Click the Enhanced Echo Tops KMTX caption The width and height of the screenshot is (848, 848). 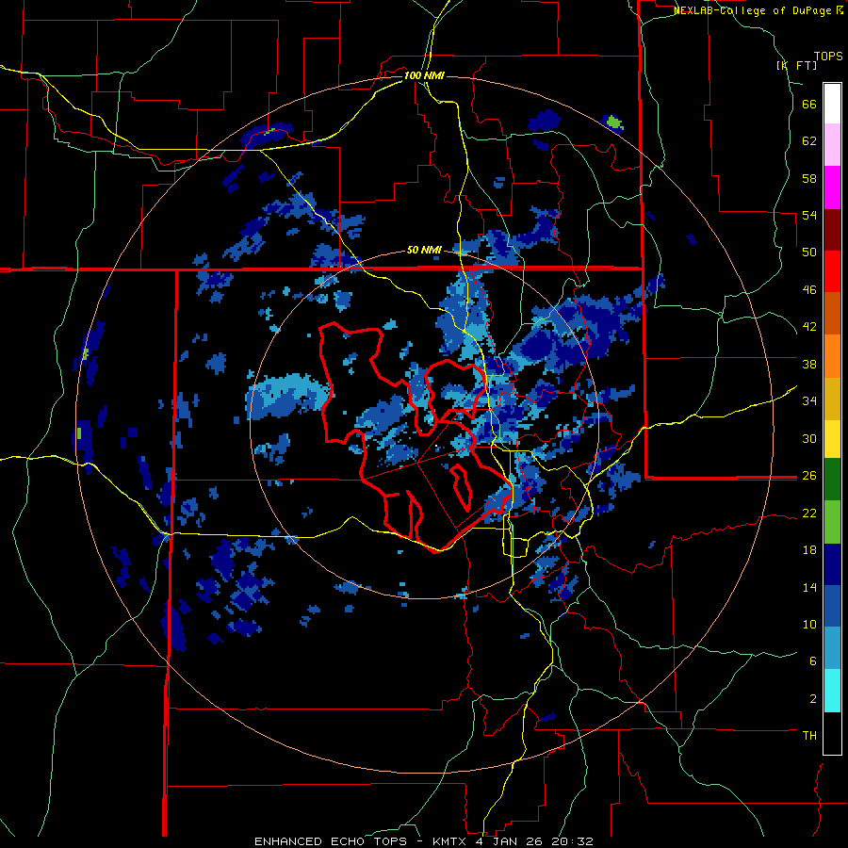coord(424,841)
